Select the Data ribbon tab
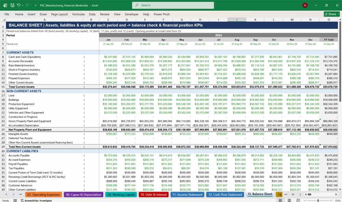342x202 pixels. 92,14
